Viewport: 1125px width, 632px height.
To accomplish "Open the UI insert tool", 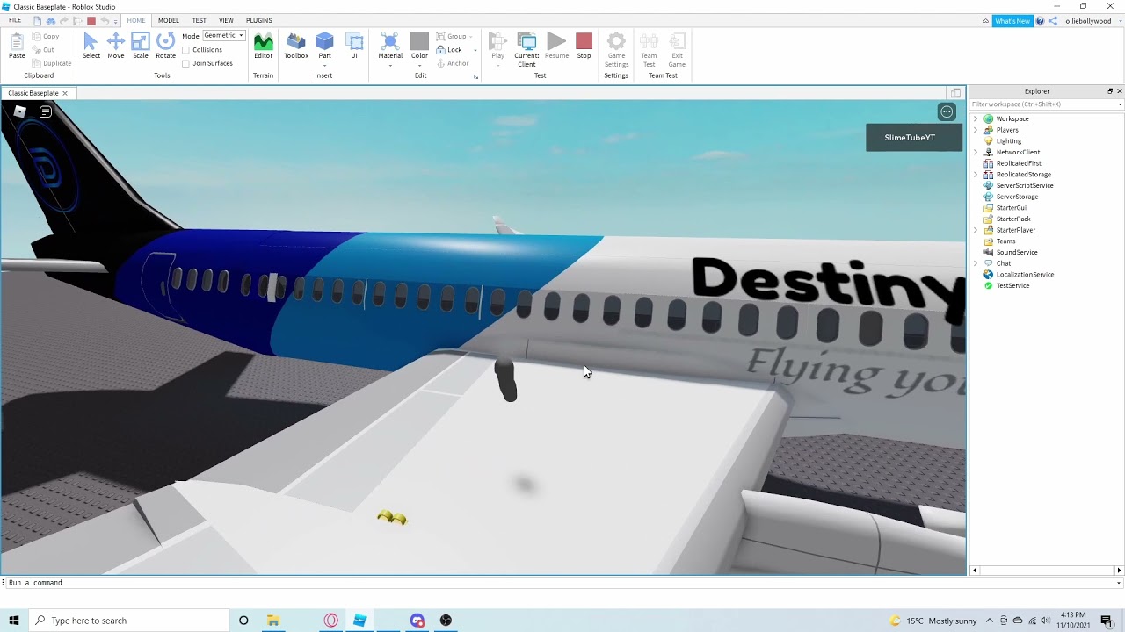I will [354, 46].
